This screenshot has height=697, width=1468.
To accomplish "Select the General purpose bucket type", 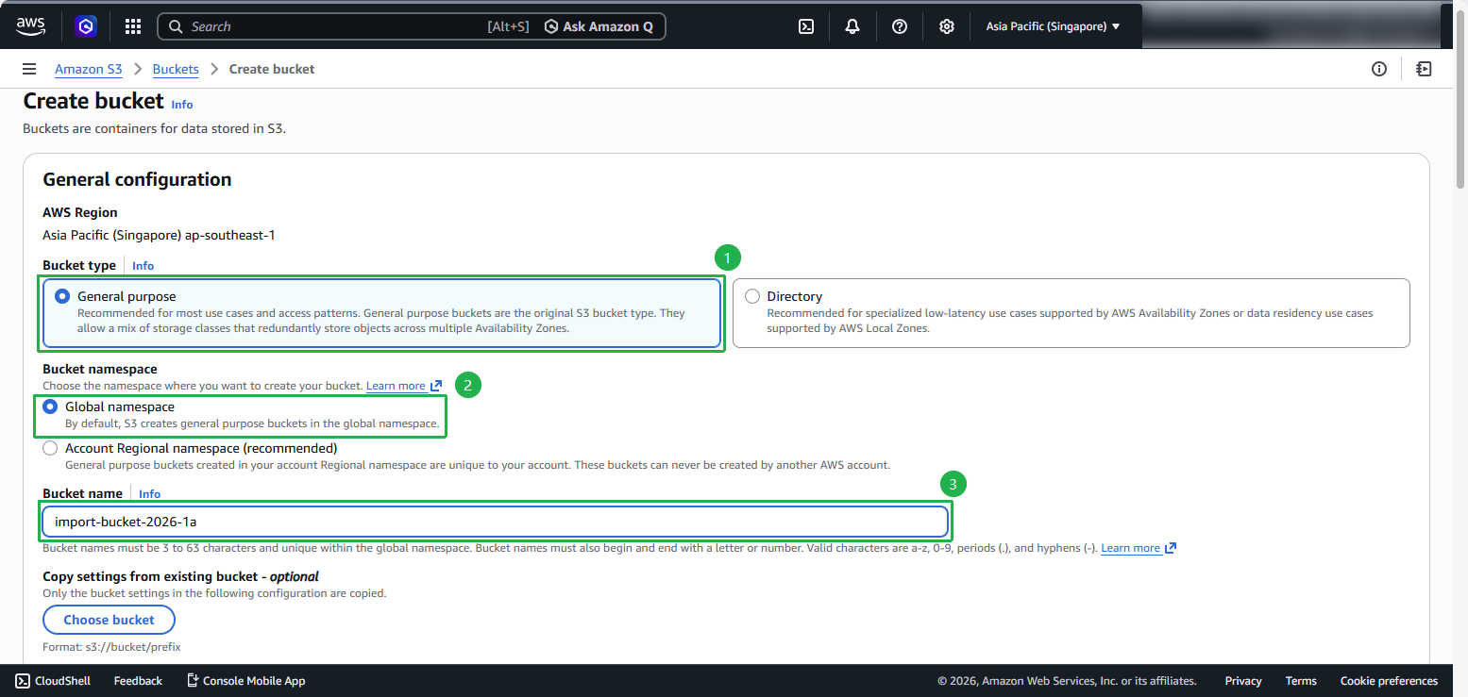I will [381, 313].
